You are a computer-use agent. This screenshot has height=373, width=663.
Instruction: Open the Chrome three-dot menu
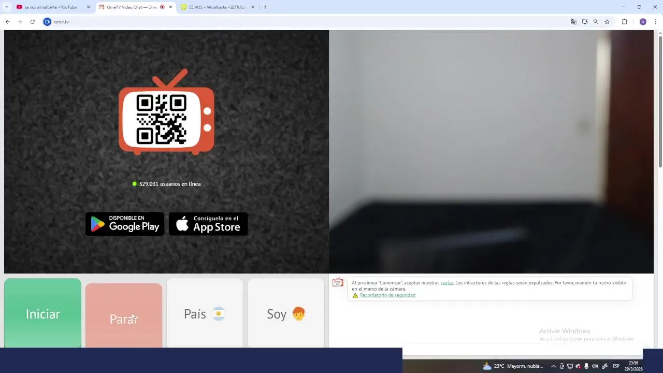point(656,22)
